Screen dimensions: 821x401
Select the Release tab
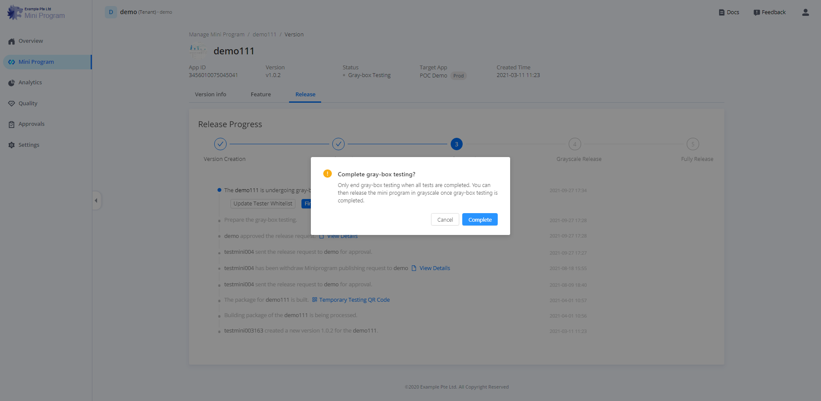pos(305,95)
